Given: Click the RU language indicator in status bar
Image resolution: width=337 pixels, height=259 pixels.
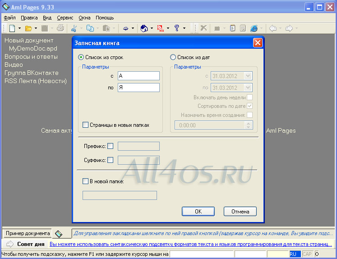Looking at the screenshot, I should pyautogui.click(x=295, y=254).
